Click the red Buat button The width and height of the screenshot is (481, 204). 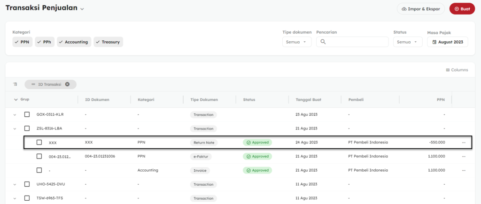462,9
